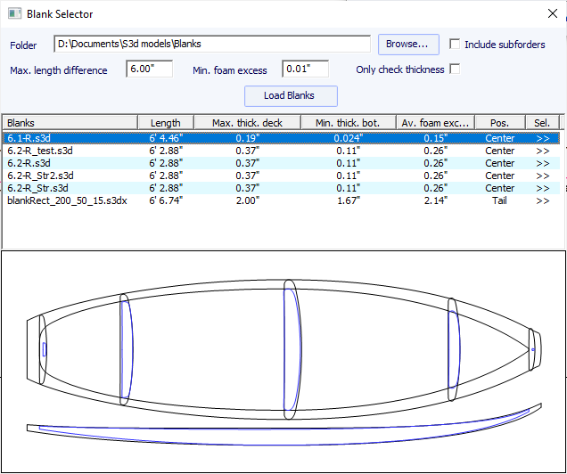Sort list by Length column header
The width and height of the screenshot is (567, 474).
[x=165, y=123]
